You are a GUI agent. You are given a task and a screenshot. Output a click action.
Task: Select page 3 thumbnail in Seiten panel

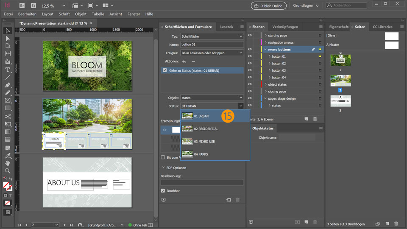tap(340, 101)
